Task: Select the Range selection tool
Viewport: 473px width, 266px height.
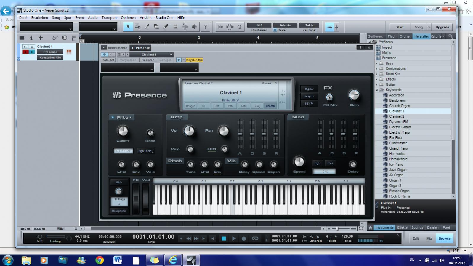Action: click(138, 27)
